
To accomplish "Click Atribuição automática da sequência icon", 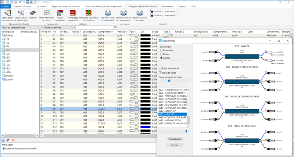I will coord(88,13).
